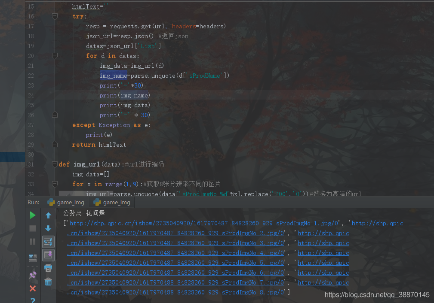Click json_url=resp.json() on line 18
Screen dimensions: 434x303
pyautogui.click(x=120, y=36)
